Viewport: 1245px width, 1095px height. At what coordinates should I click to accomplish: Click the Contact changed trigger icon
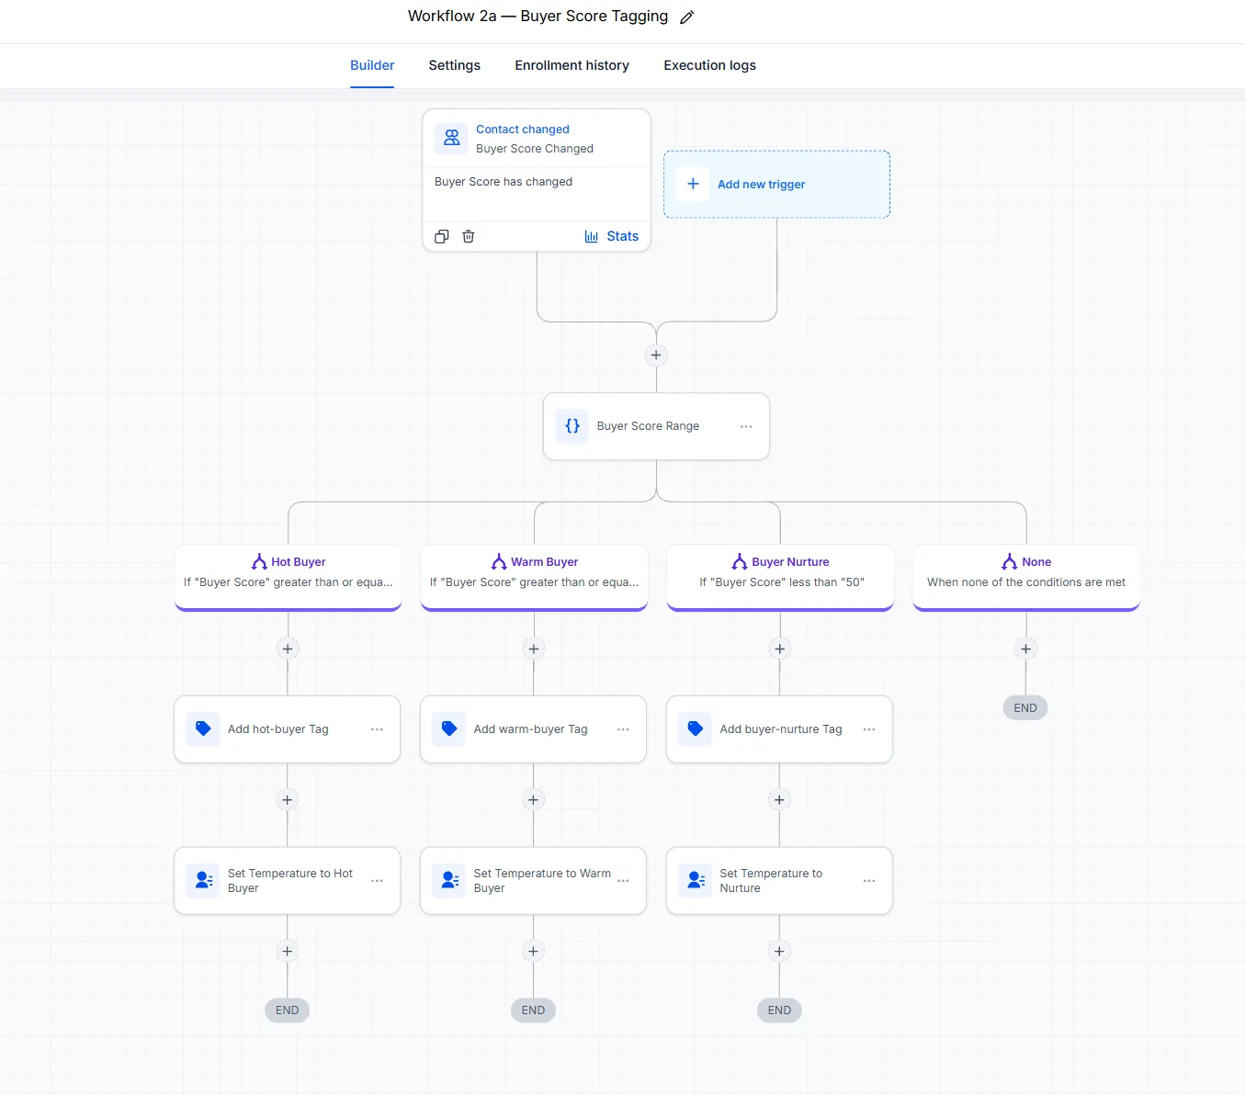coord(451,139)
